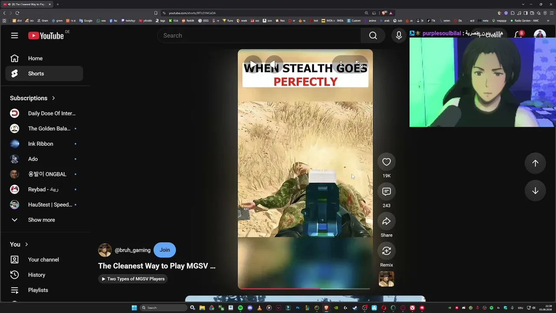Open Ink Ribbon subscription
The height and width of the screenshot is (313, 556).
tap(44, 144)
